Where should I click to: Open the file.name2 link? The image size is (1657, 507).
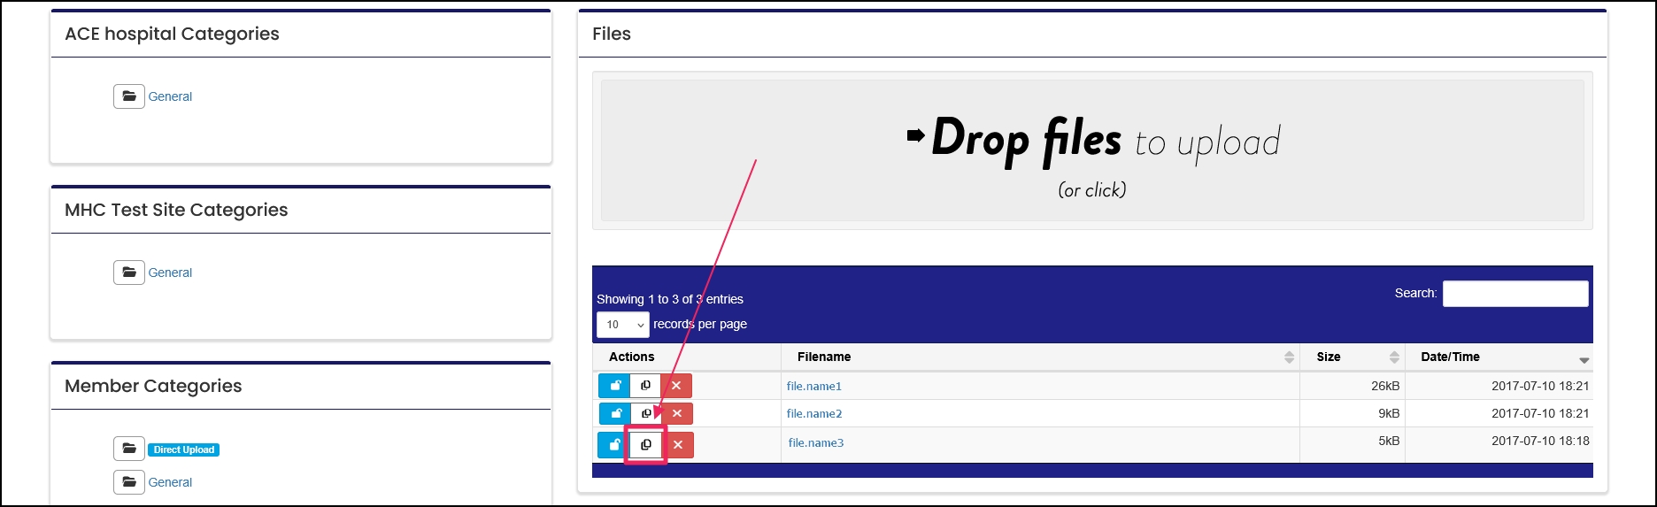[814, 413]
